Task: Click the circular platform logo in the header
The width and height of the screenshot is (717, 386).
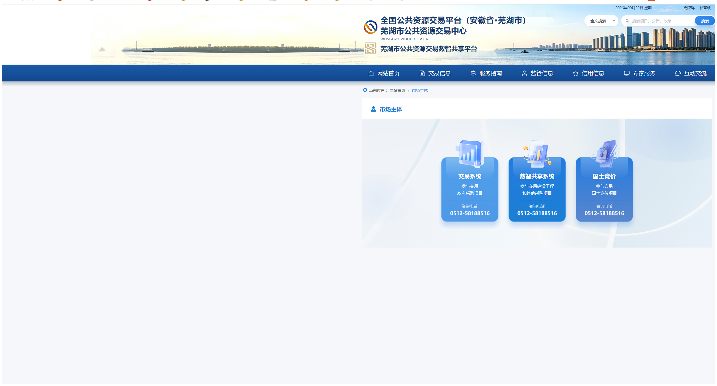Action: (x=370, y=27)
